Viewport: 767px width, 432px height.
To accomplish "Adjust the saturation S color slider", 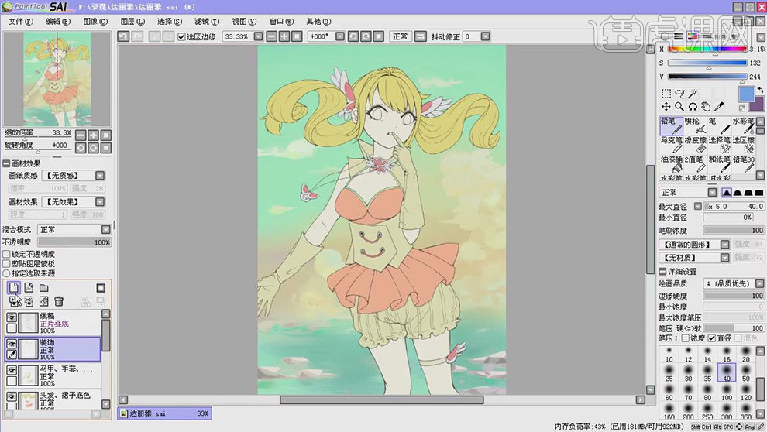I will tap(707, 63).
